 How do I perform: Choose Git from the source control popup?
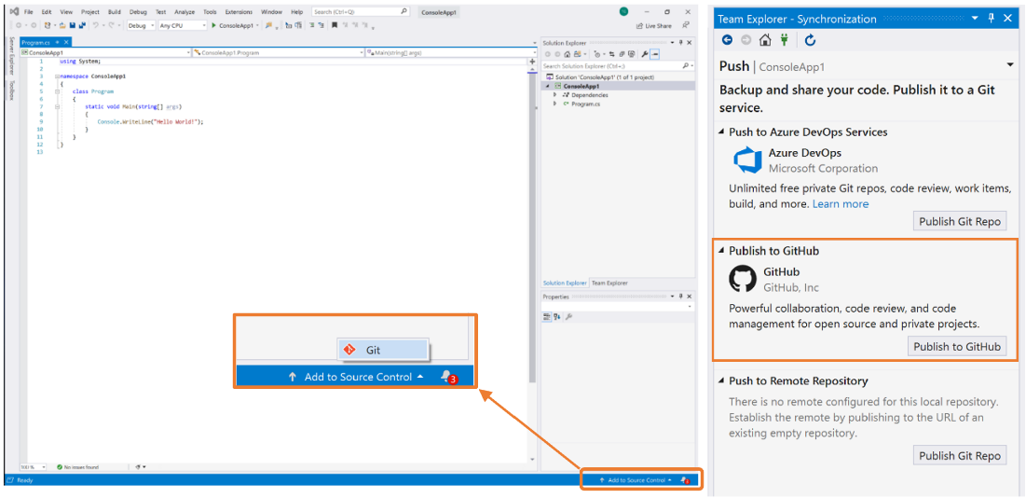[x=382, y=350]
